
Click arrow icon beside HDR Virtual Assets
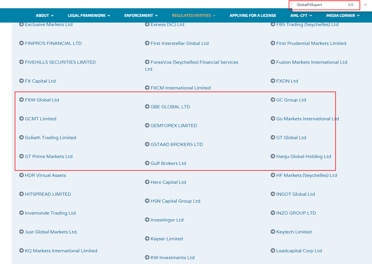pos(21,175)
